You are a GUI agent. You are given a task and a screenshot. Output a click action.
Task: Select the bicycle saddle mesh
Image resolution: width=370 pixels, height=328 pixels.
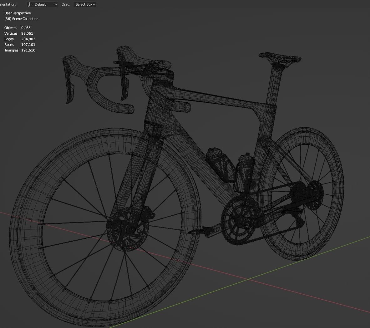[x=280, y=58]
